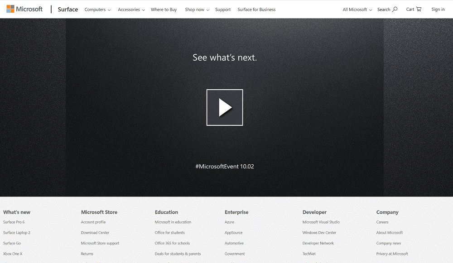The height and width of the screenshot is (263, 453).
Task: Open the Xbox One X link
Action: pos(13,254)
